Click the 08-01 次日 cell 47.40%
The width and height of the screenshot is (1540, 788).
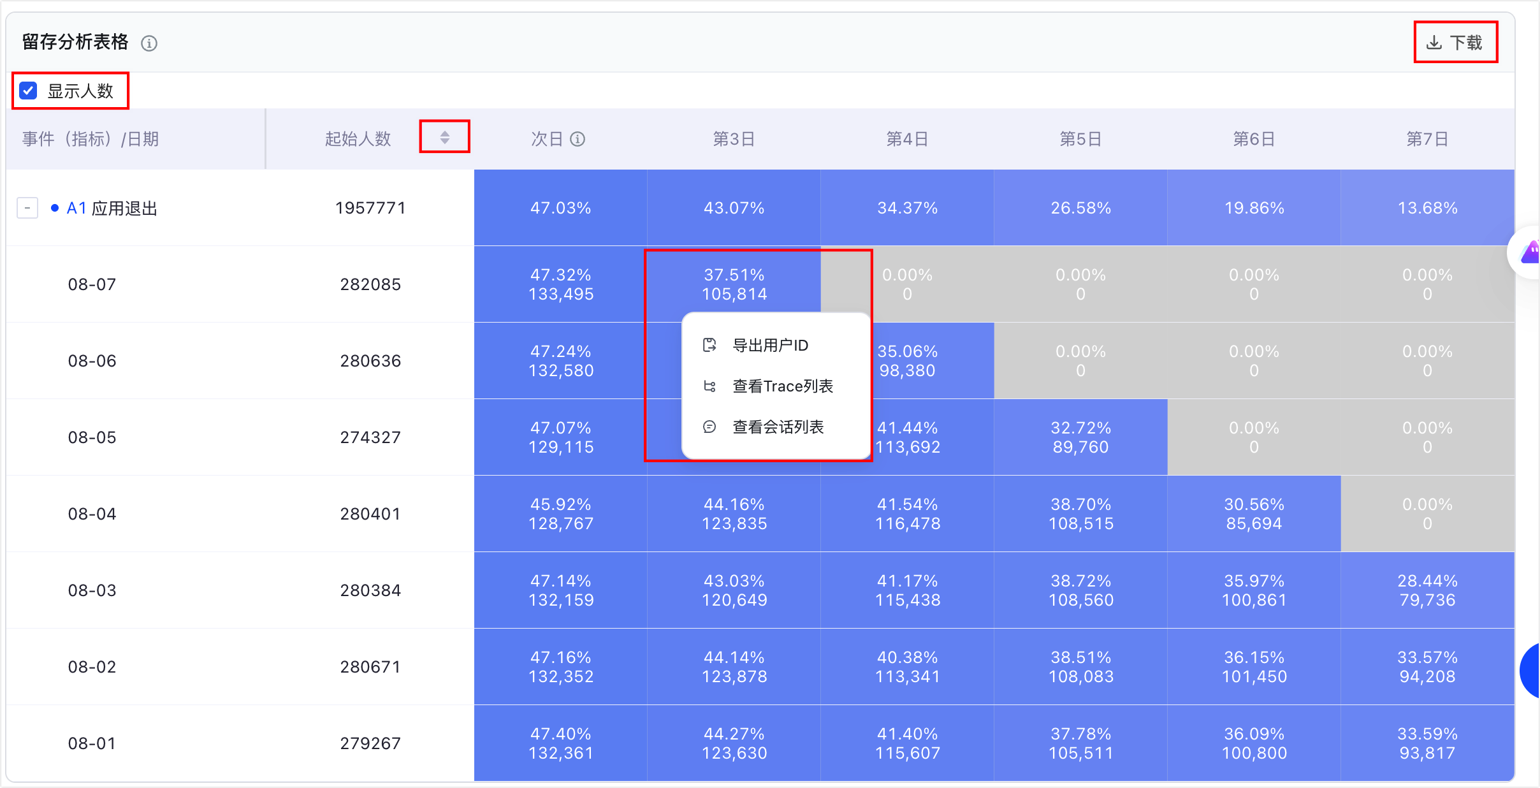click(561, 743)
